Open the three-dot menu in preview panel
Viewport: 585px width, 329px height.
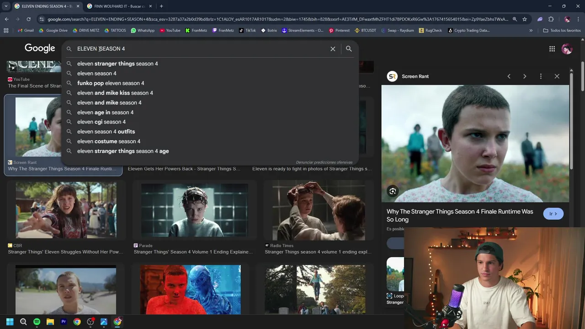pyautogui.click(x=541, y=76)
